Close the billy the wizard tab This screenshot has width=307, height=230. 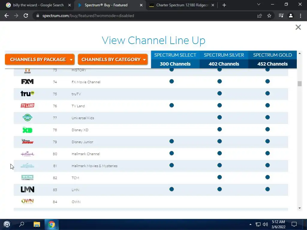tap(70, 5)
